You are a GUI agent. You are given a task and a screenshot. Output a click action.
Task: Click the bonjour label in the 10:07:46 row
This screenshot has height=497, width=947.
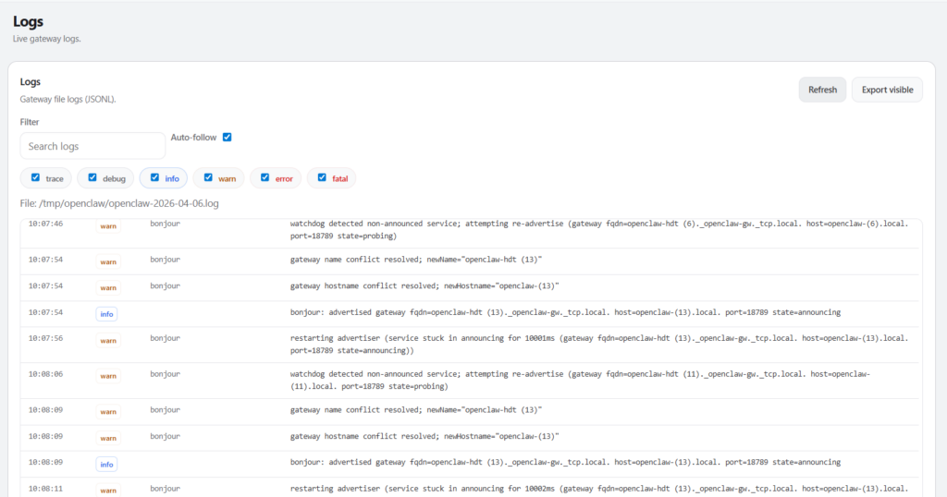(x=165, y=224)
